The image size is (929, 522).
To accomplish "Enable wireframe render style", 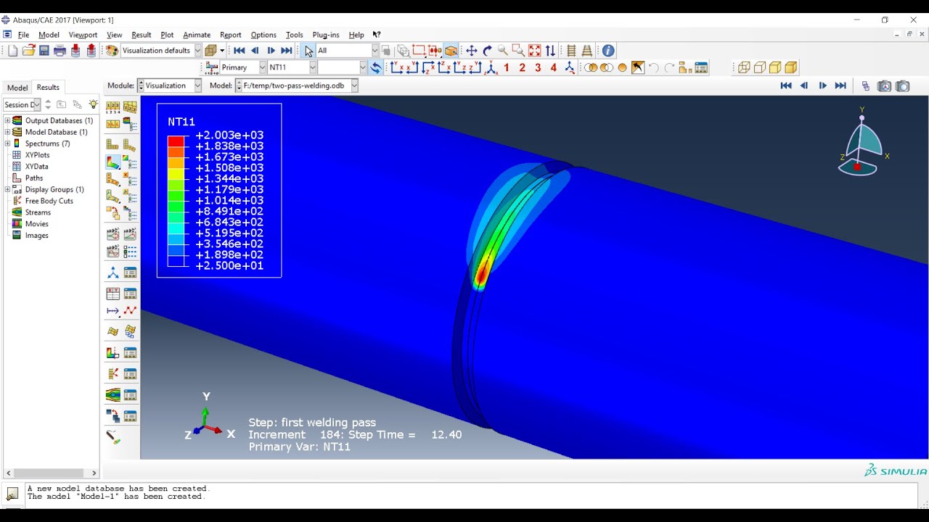I will (x=744, y=67).
